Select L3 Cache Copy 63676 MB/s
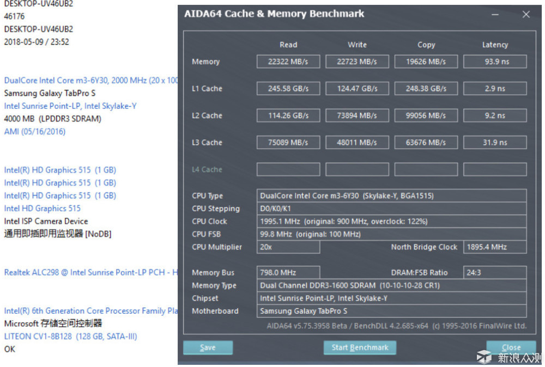Viewport: 545px width, 367px height. pos(426,142)
